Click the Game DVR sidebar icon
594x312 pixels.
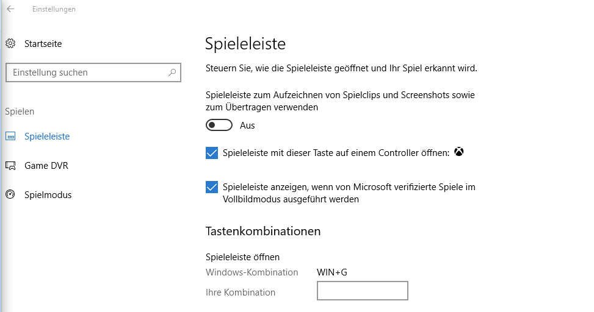10,166
